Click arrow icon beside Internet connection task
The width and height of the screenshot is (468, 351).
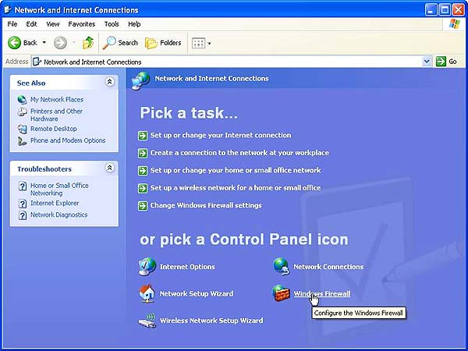[x=143, y=136]
